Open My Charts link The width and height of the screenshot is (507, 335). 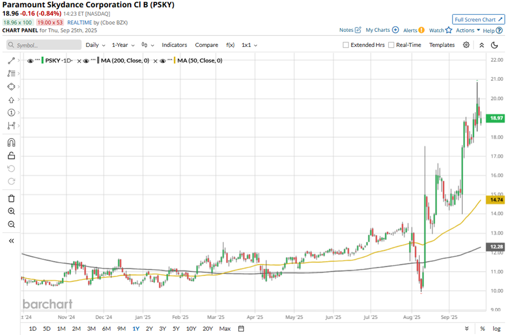(382, 30)
